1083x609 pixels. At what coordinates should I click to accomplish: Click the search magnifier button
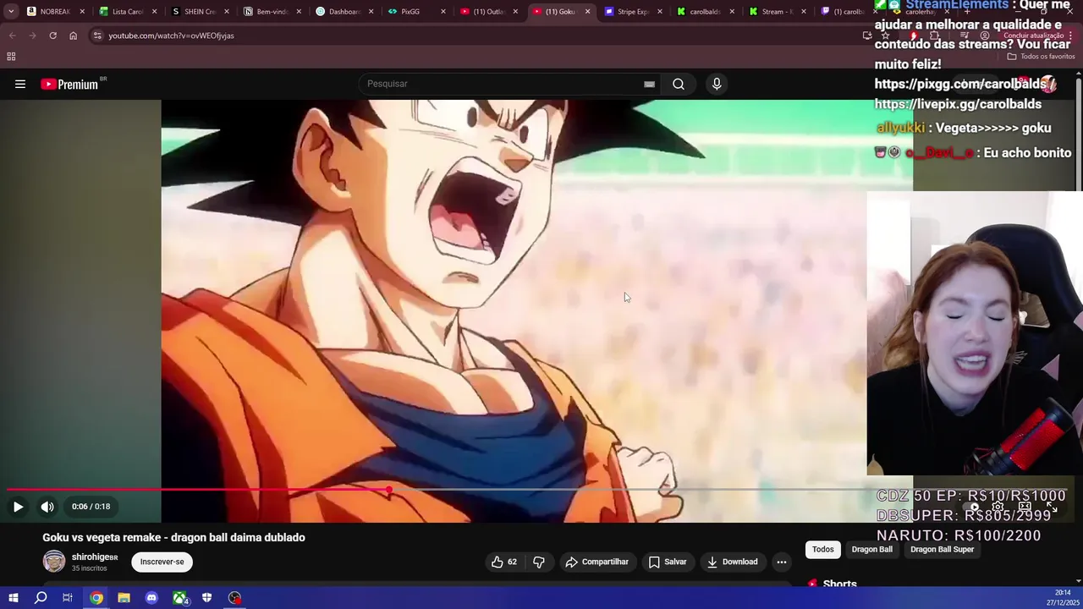click(x=679, y=84)
